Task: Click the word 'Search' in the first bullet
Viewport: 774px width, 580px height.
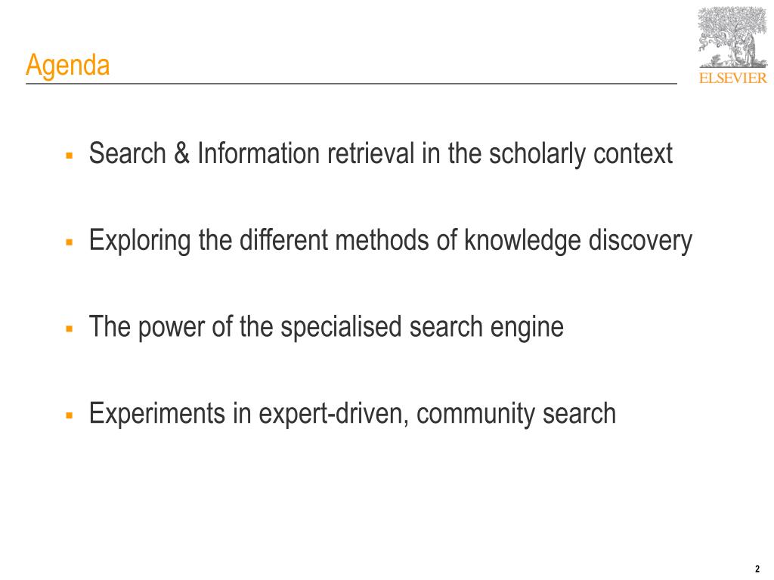Action: point(127,153)
